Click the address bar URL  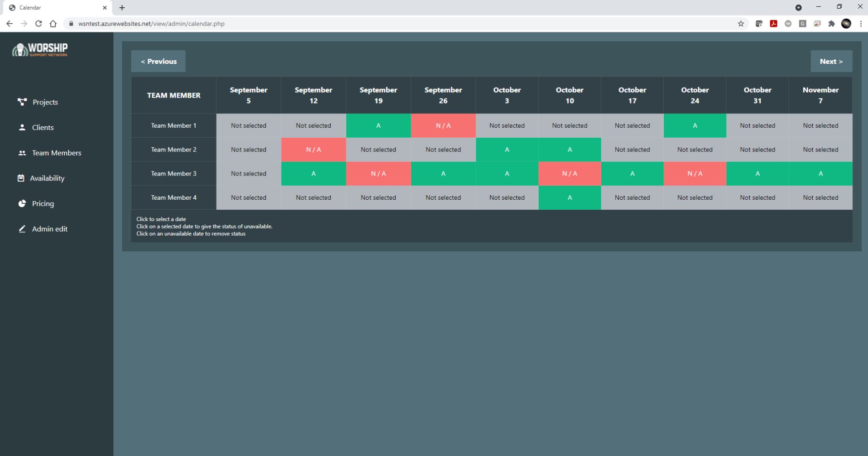[151, 24]
